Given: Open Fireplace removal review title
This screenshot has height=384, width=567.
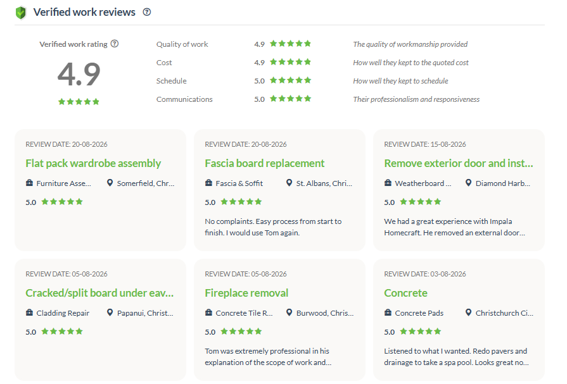Looking at the screenshot, I should [x=246, y=293].
